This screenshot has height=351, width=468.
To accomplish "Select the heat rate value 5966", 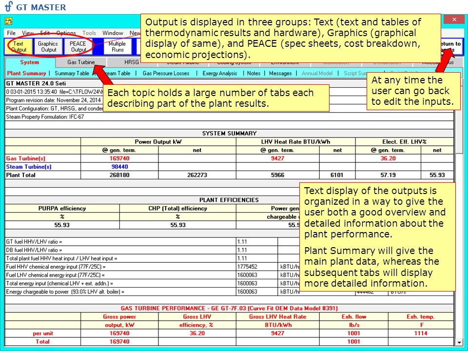I will [277, 175].
